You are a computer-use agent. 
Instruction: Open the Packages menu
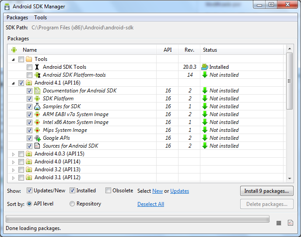point(17,18)
